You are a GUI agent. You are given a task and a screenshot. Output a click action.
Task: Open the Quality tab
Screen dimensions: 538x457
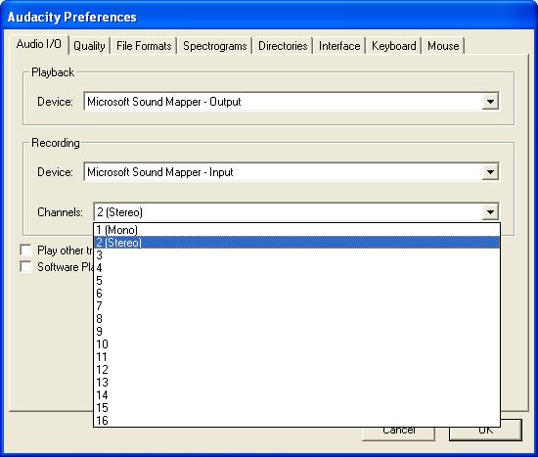coord(89,46)
